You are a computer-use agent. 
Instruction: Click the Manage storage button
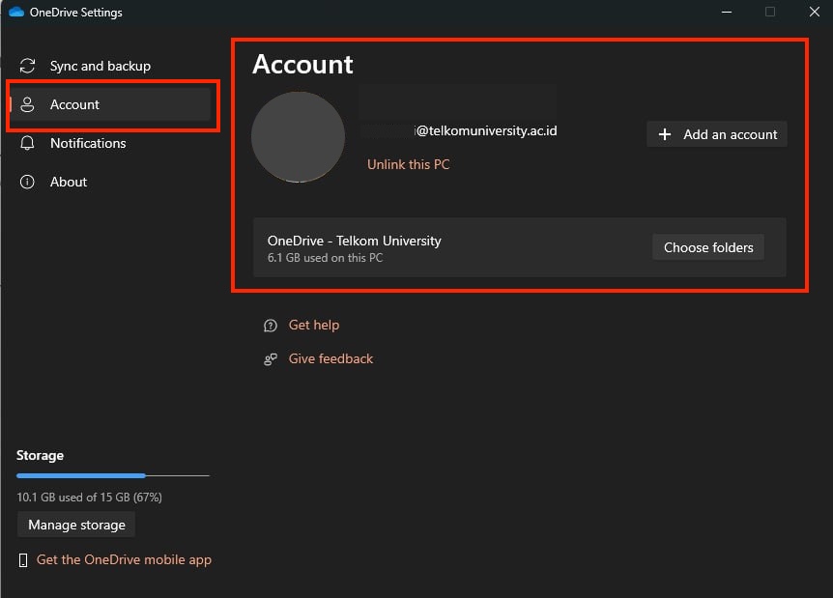pyautogui.click(x=76, y=525)
